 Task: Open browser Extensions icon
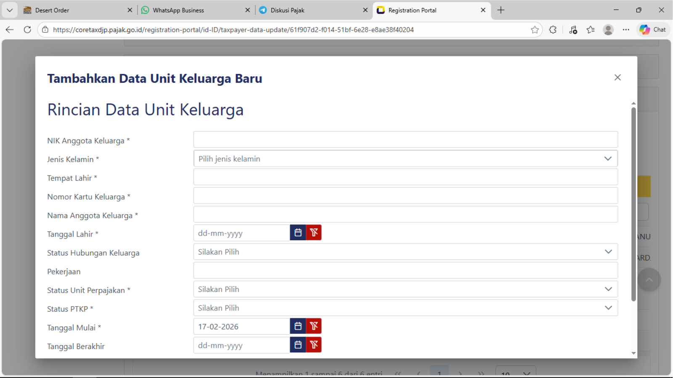point(553,30)
